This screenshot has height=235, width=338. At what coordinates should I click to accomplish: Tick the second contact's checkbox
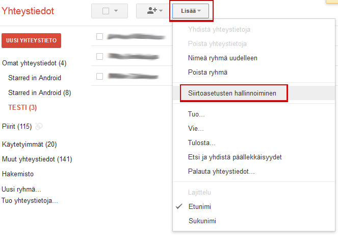100,56
